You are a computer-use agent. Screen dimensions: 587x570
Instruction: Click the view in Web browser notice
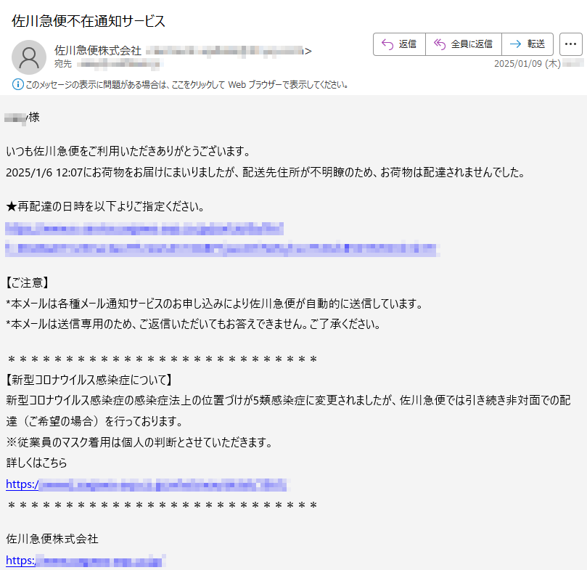[x=186, y=85]
